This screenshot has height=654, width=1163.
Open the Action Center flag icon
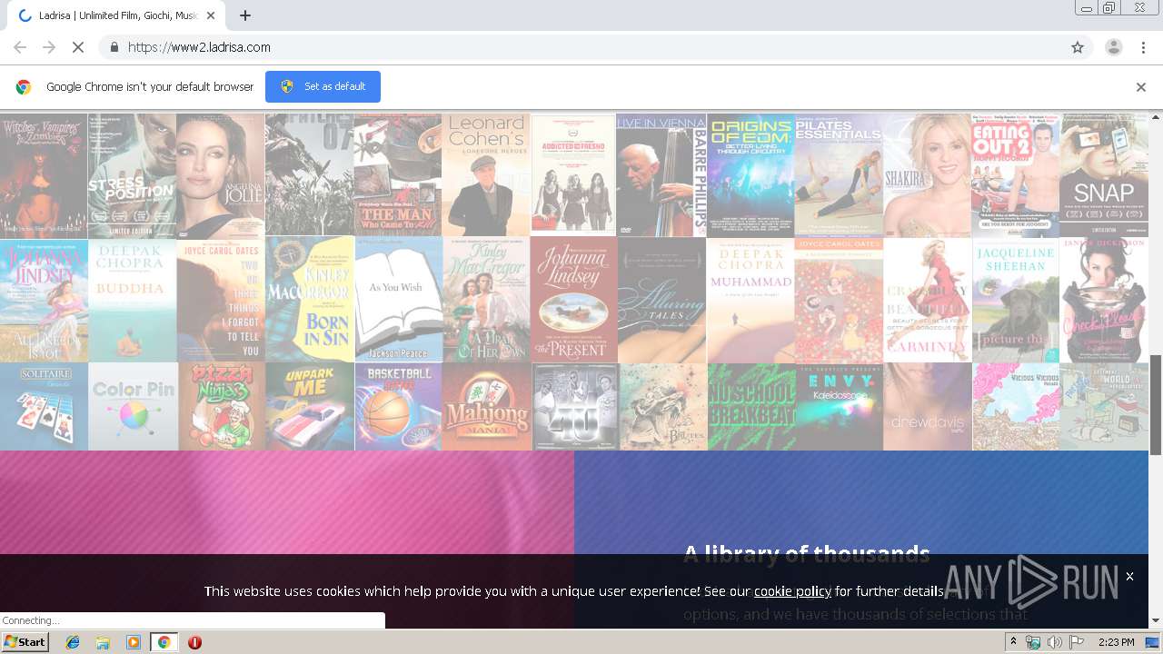(1076, 642)
